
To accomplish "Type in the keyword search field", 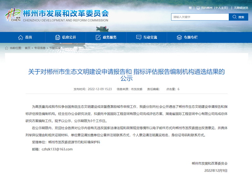I will tap(200, 17).
